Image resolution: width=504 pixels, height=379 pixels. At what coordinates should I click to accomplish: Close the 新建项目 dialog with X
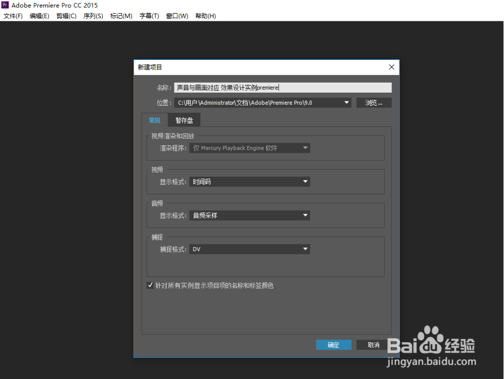tap(391, 67)
